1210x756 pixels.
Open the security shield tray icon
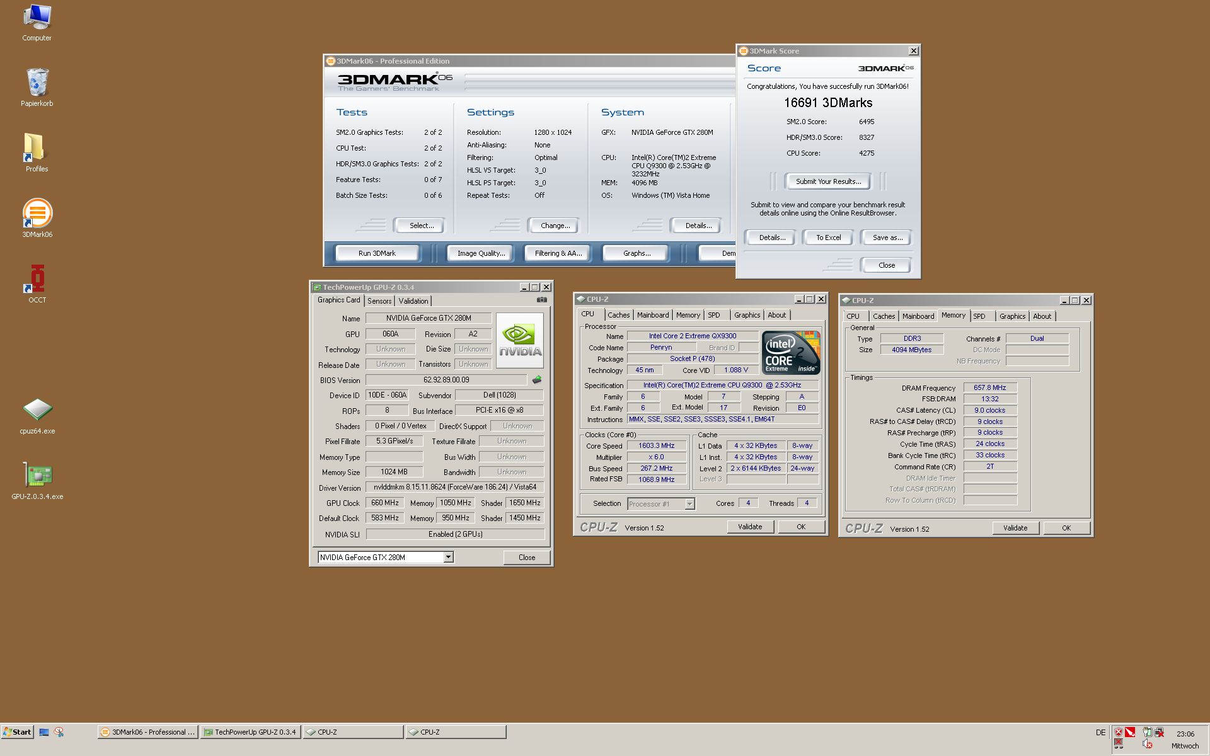tap(1119, 732)
